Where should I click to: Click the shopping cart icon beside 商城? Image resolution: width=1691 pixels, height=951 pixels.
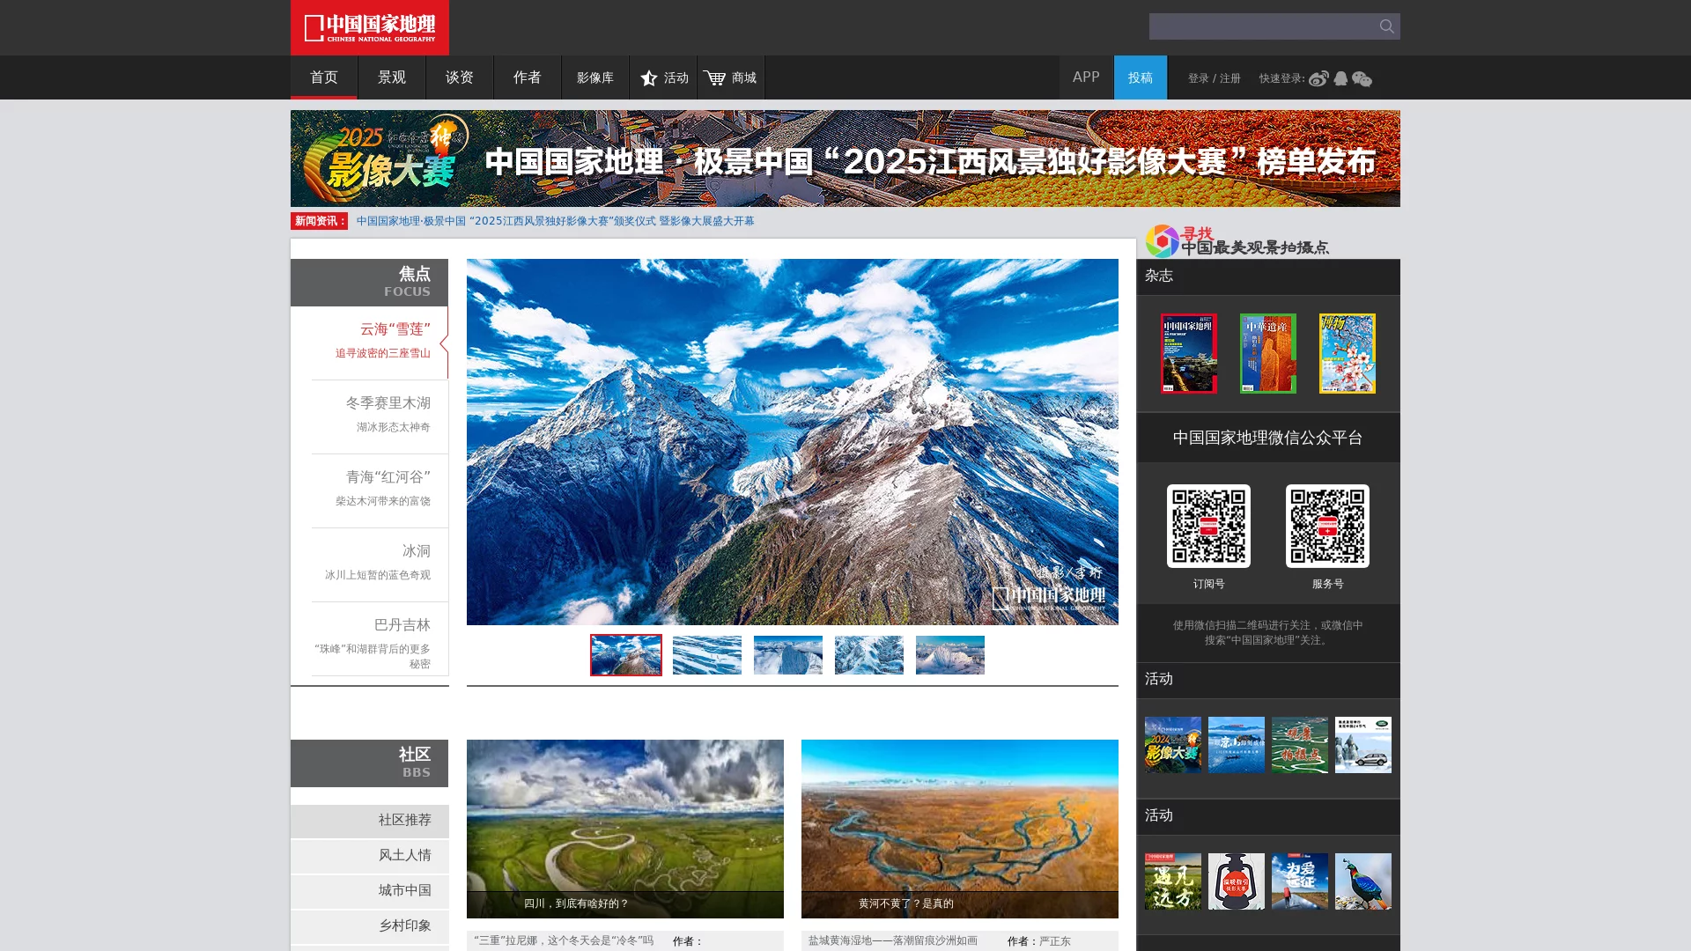point(715,77)
